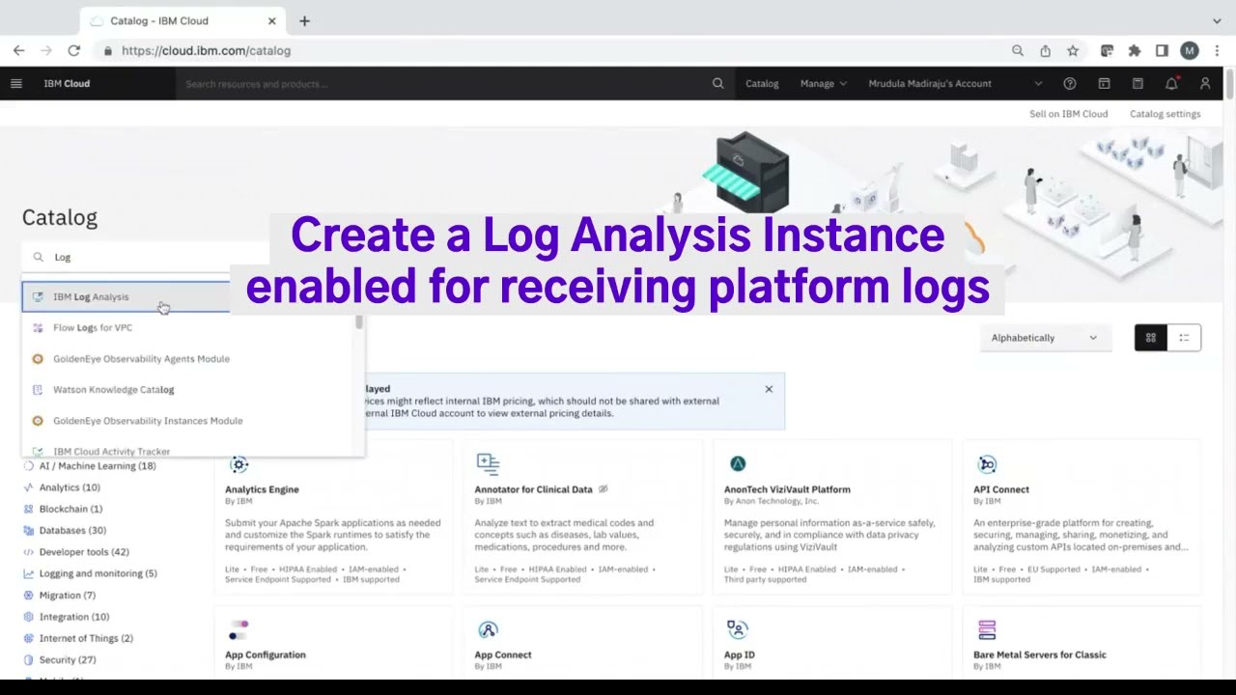The width and height of the screenshot is (1236, 695).
Task: Filter by Blockchain category
Action: 70,509
